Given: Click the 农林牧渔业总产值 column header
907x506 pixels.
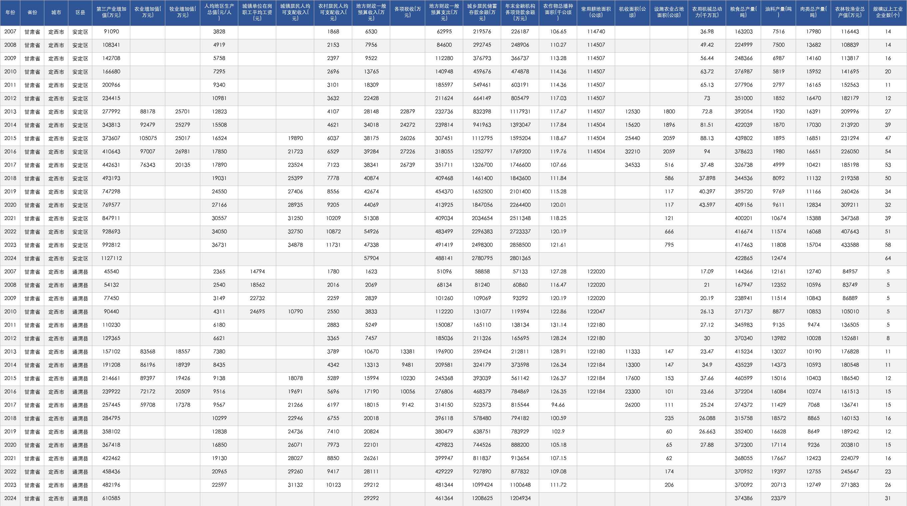Looking at the screenshot, I should click(x=850, y=12).
